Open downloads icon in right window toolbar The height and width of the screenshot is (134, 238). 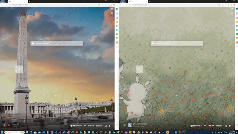223,5
